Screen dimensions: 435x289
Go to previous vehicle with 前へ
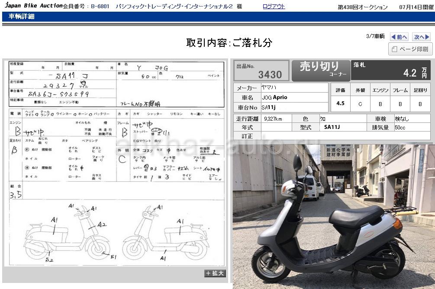click(x=399, y=37)
